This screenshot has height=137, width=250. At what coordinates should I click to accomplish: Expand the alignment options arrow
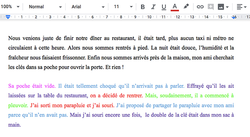pos(245,7)
